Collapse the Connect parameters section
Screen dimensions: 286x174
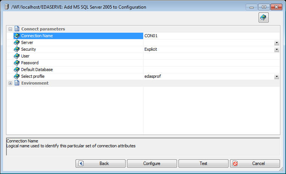point(11,29)
